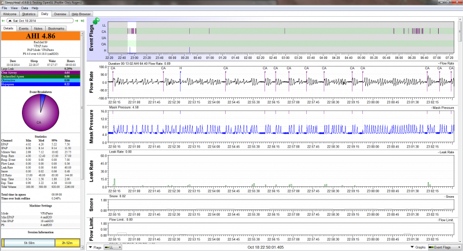Viewport: 463px width, 251px height.
Task: Jump to last day with arrow-bar icon
Action: click(82, 21)
